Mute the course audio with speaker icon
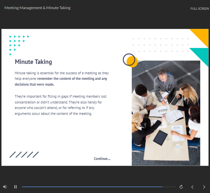 click(5, 187)
